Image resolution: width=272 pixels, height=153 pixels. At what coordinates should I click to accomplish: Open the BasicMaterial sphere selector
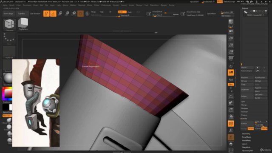coord(8,79)
